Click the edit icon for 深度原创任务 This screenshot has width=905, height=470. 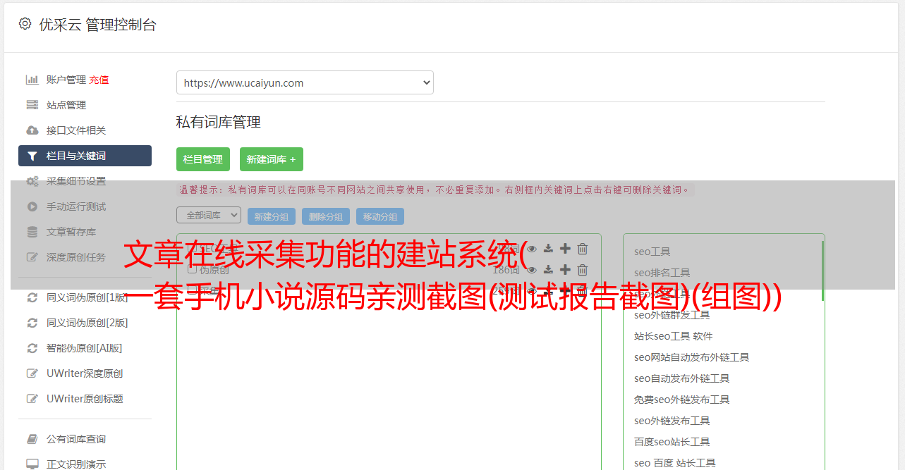tap(32, 257)
